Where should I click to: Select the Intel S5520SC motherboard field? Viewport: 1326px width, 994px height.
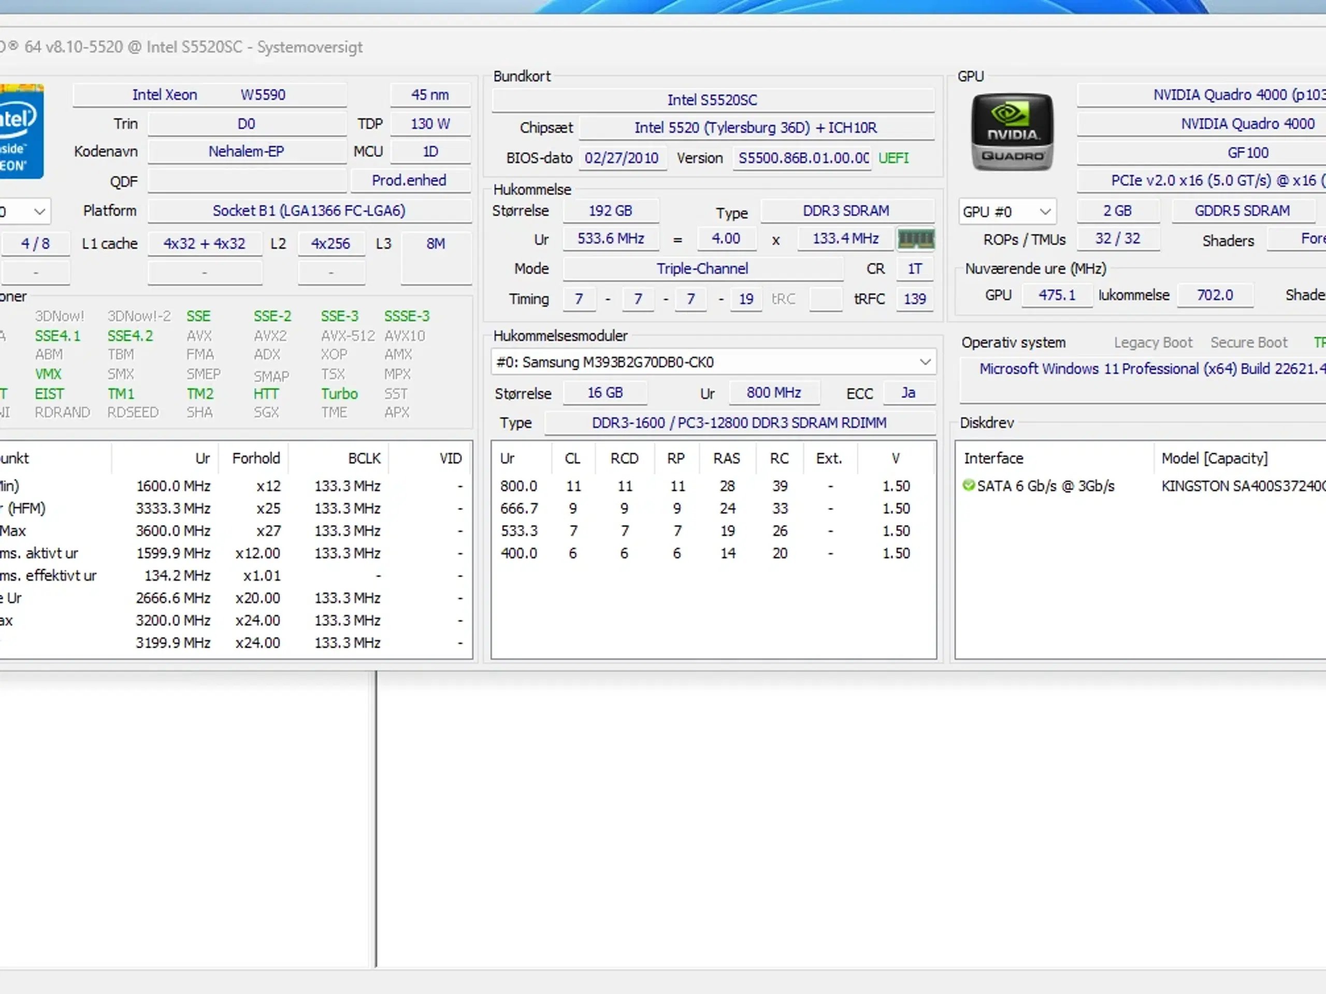[713, 99]
